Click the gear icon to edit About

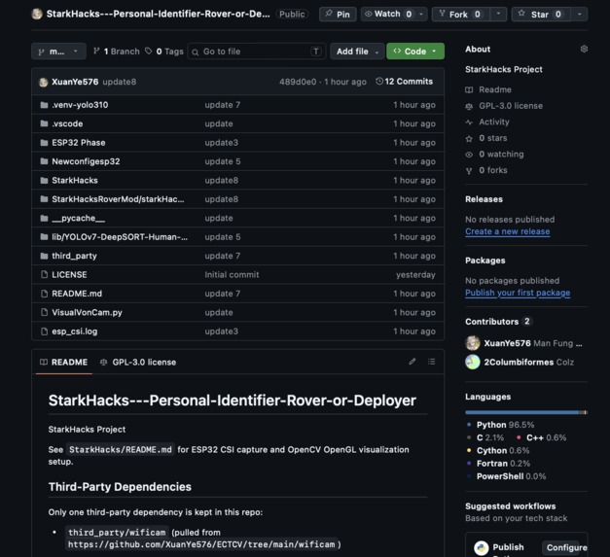584,49
